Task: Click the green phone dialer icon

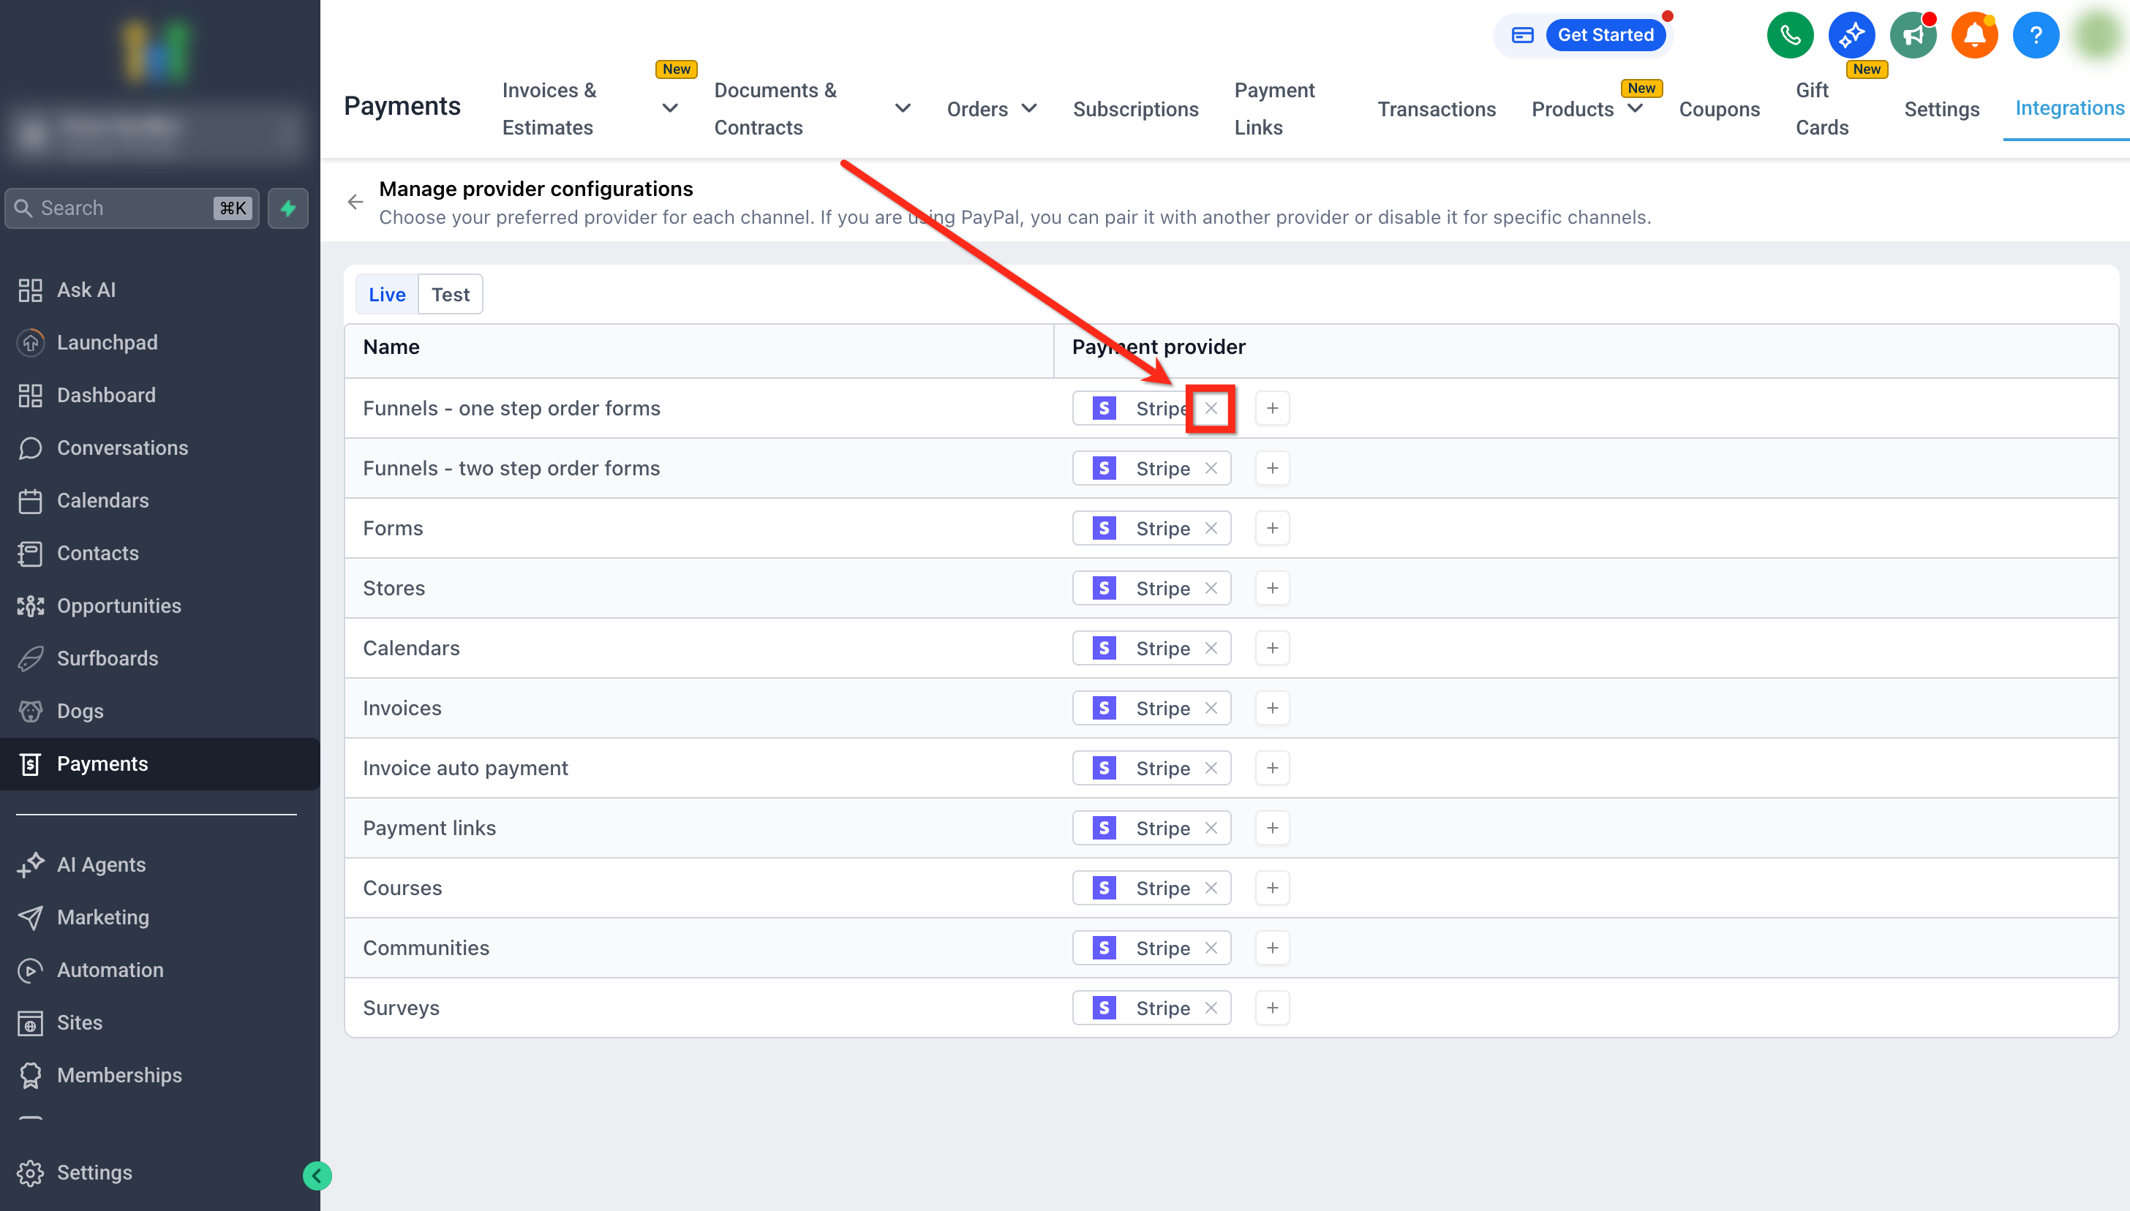Action: coord(1790,35)
